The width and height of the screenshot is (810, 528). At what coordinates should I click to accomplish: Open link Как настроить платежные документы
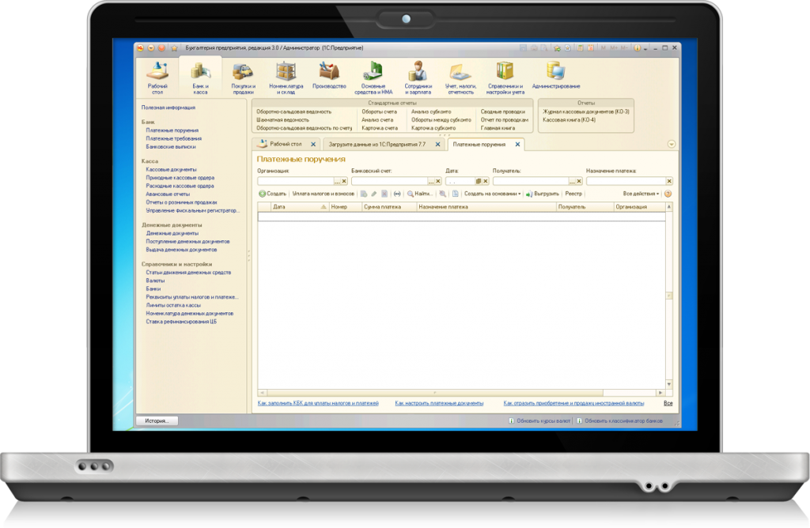point(439,403)
